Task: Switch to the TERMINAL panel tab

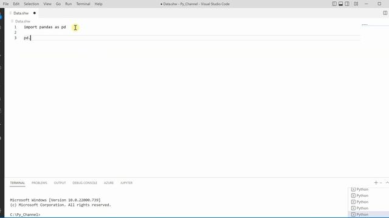Action: [18, 183]
